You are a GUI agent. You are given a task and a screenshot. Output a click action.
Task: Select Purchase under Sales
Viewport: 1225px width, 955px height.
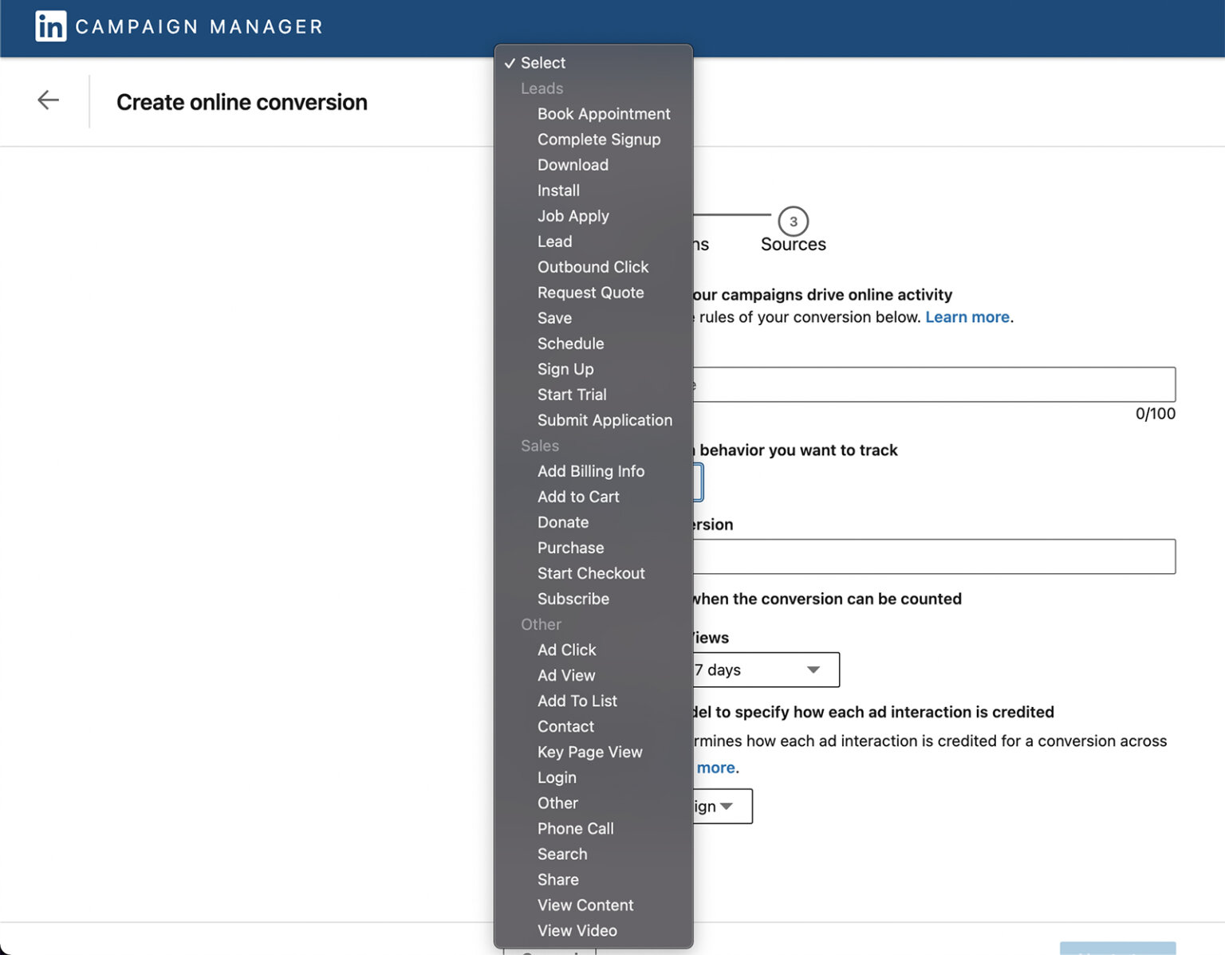pyautogui.click(x=570, y=548)
